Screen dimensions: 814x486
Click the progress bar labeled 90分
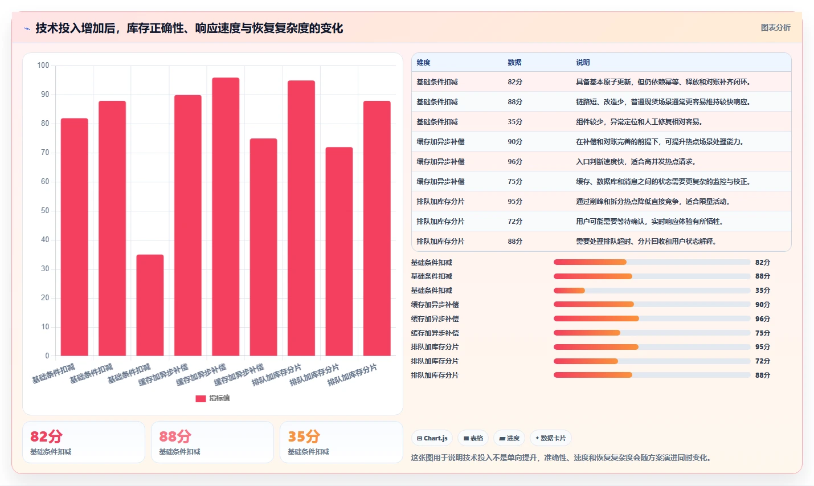pos(652,304)
